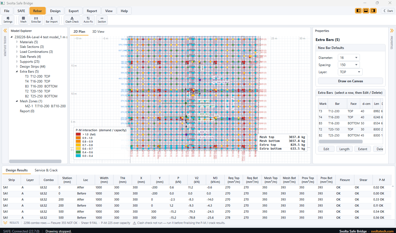Click the Extent button

pyautogui.click(x=363, y=149)
